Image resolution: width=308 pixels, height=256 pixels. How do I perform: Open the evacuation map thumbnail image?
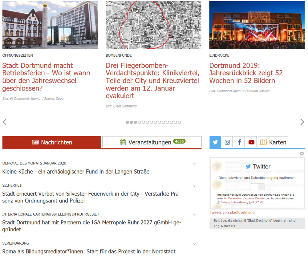(153, 25)
